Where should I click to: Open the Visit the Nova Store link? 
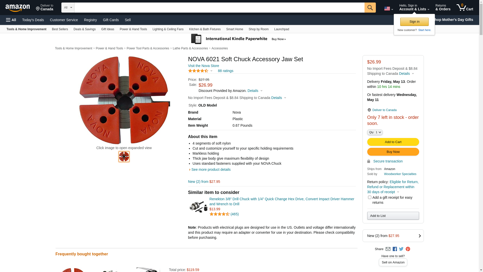(x=204, y=66)
